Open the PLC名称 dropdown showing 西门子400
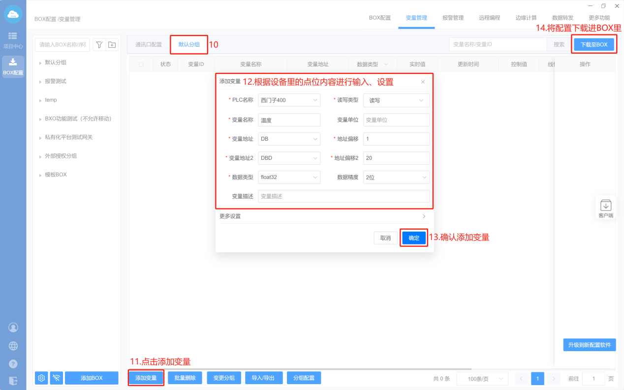Screen dimensions: 624x390 [x=289, y=100]
